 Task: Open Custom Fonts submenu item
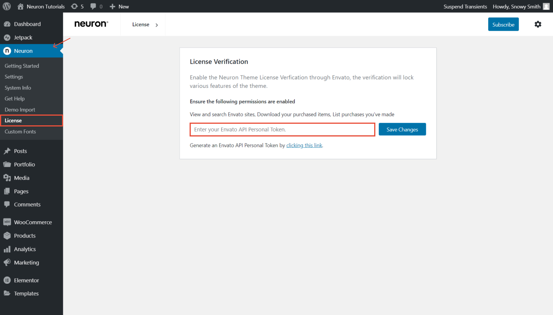coord(20,131)
